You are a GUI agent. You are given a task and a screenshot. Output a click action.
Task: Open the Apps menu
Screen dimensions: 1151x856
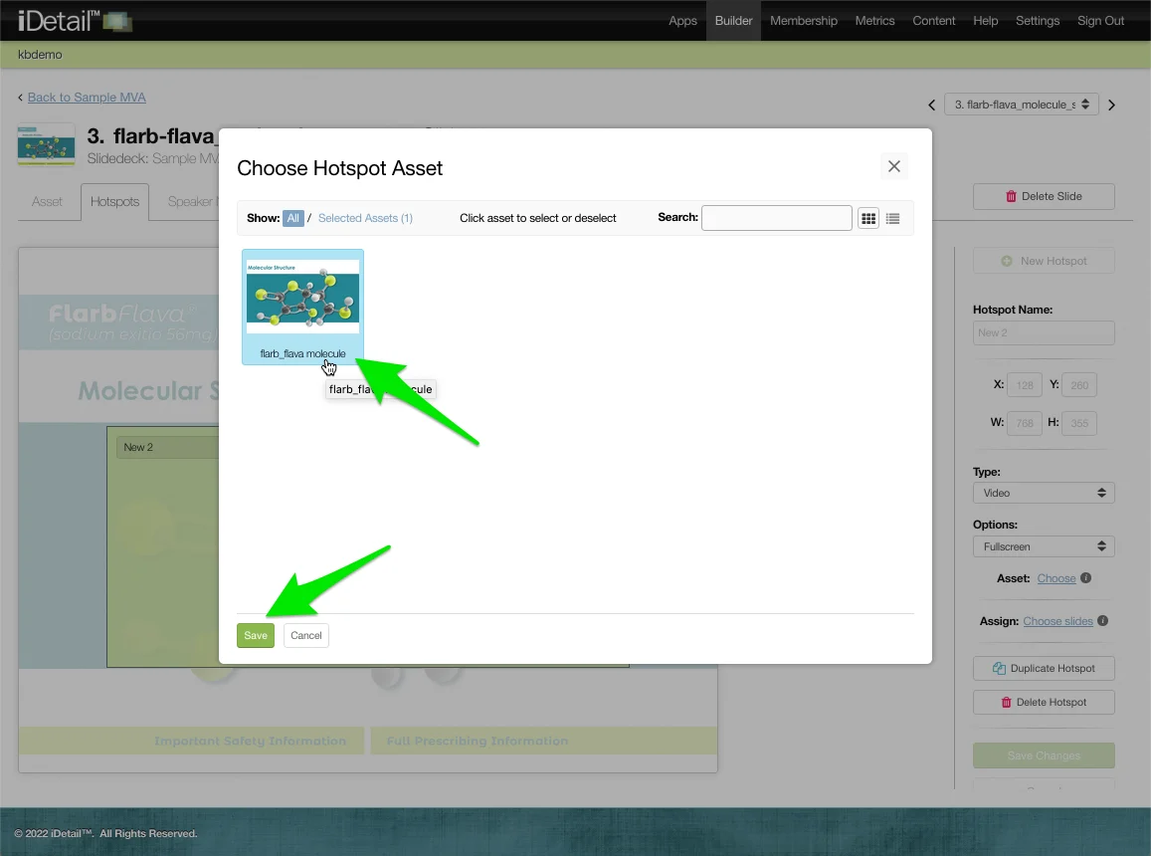coord(682,21)
